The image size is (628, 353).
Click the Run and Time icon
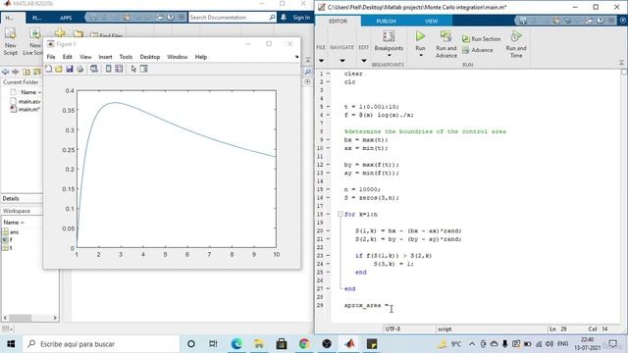[x=516, y=37]
